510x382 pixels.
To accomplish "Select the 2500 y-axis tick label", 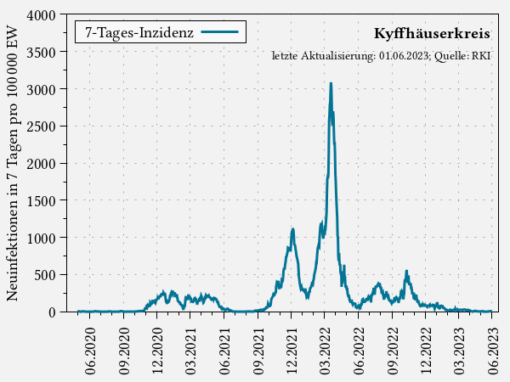I will (x=42, y=126).
